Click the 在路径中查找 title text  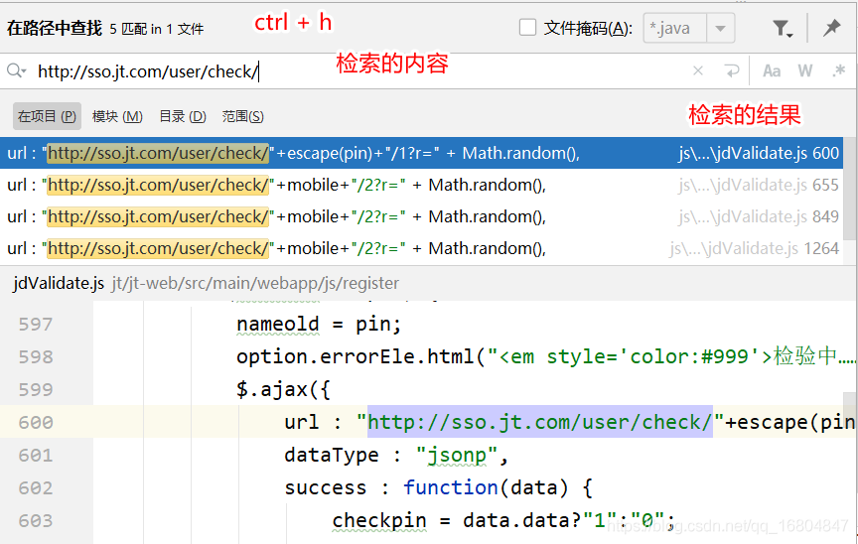[55, 28]
